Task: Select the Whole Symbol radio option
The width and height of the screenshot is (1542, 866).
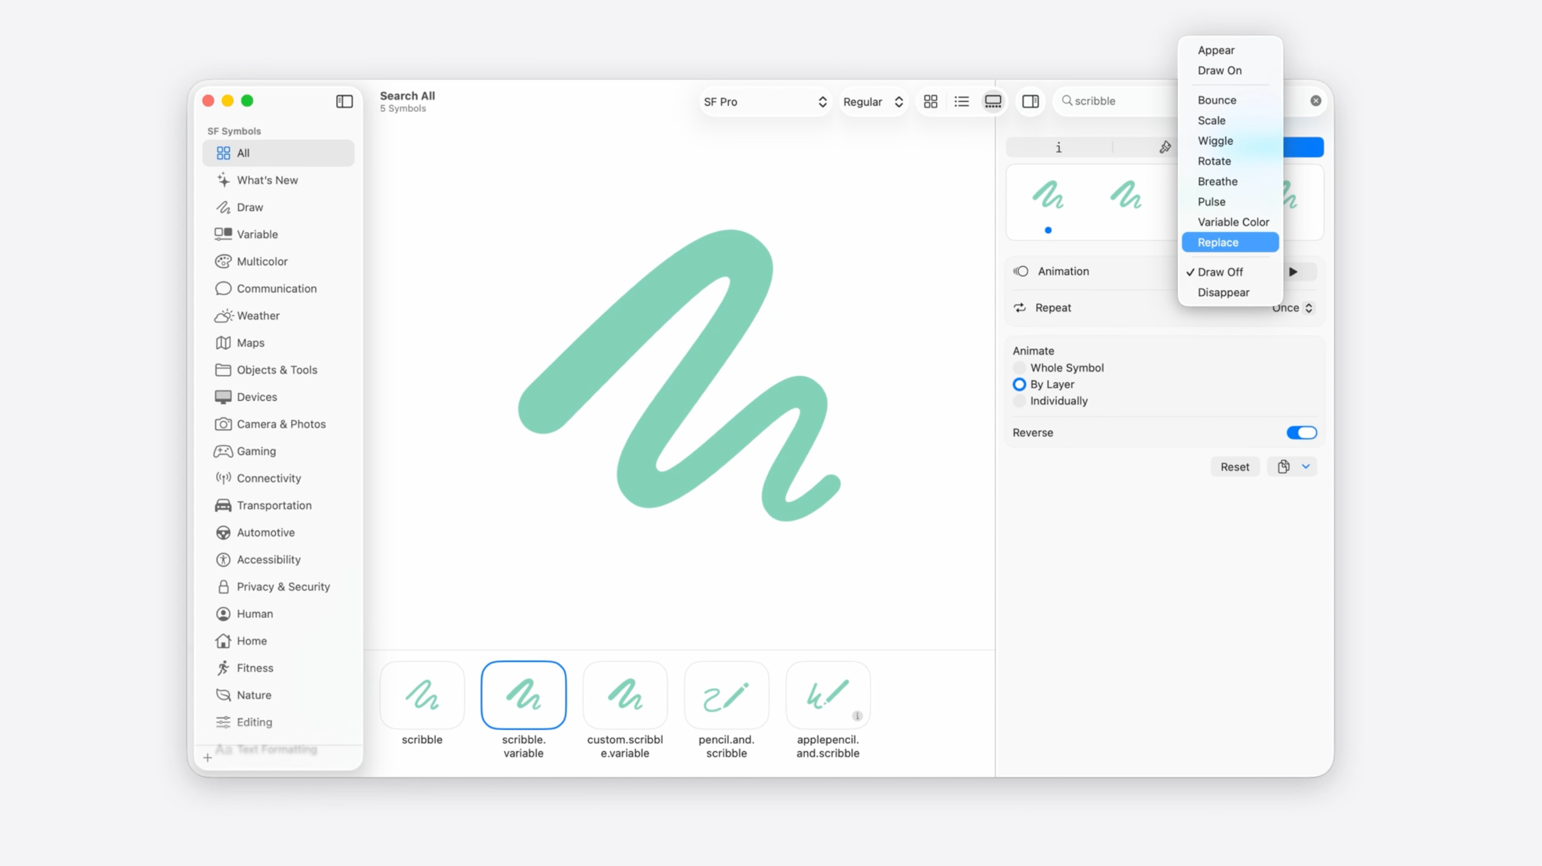Action: (x=1019, y=368)
